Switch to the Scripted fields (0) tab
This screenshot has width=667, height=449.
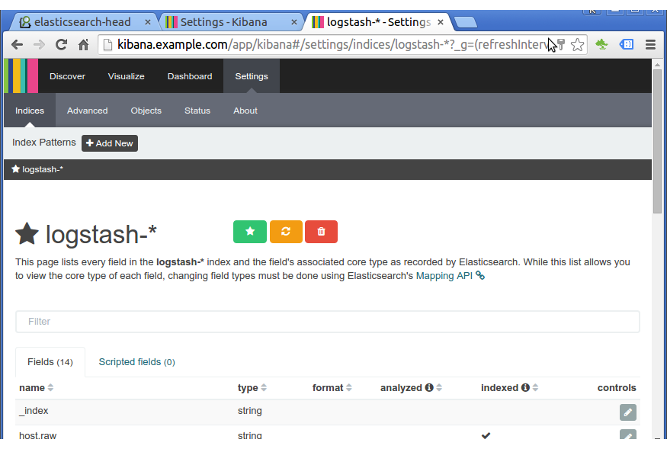(136, 362)
